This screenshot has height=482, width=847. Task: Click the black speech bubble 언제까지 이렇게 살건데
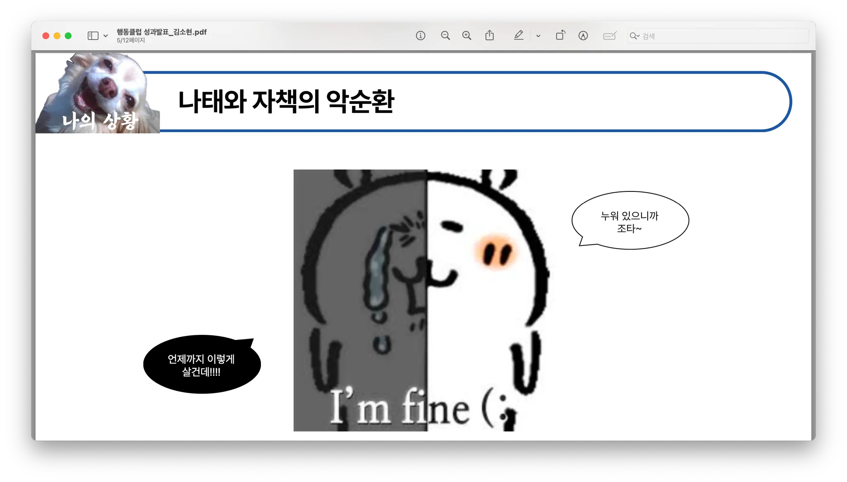click(201, 365)
